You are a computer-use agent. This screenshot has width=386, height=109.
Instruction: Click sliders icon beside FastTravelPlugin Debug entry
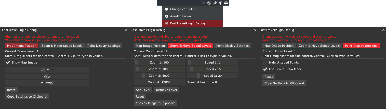[167, 23]
